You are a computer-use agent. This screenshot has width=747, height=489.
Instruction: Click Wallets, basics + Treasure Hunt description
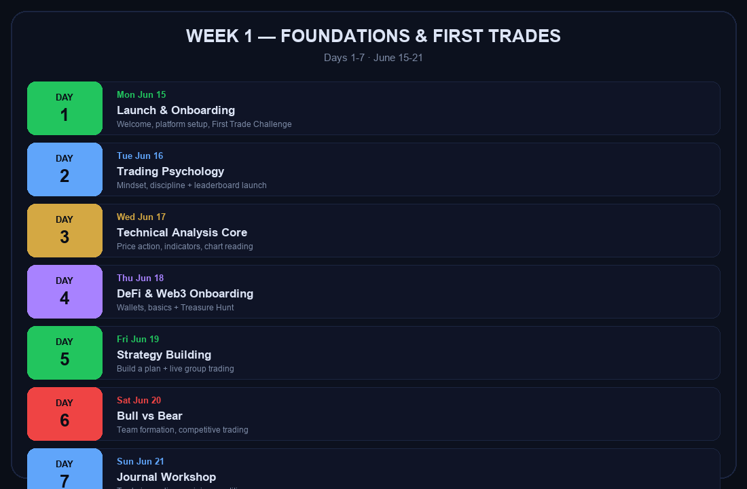[175, 308]
